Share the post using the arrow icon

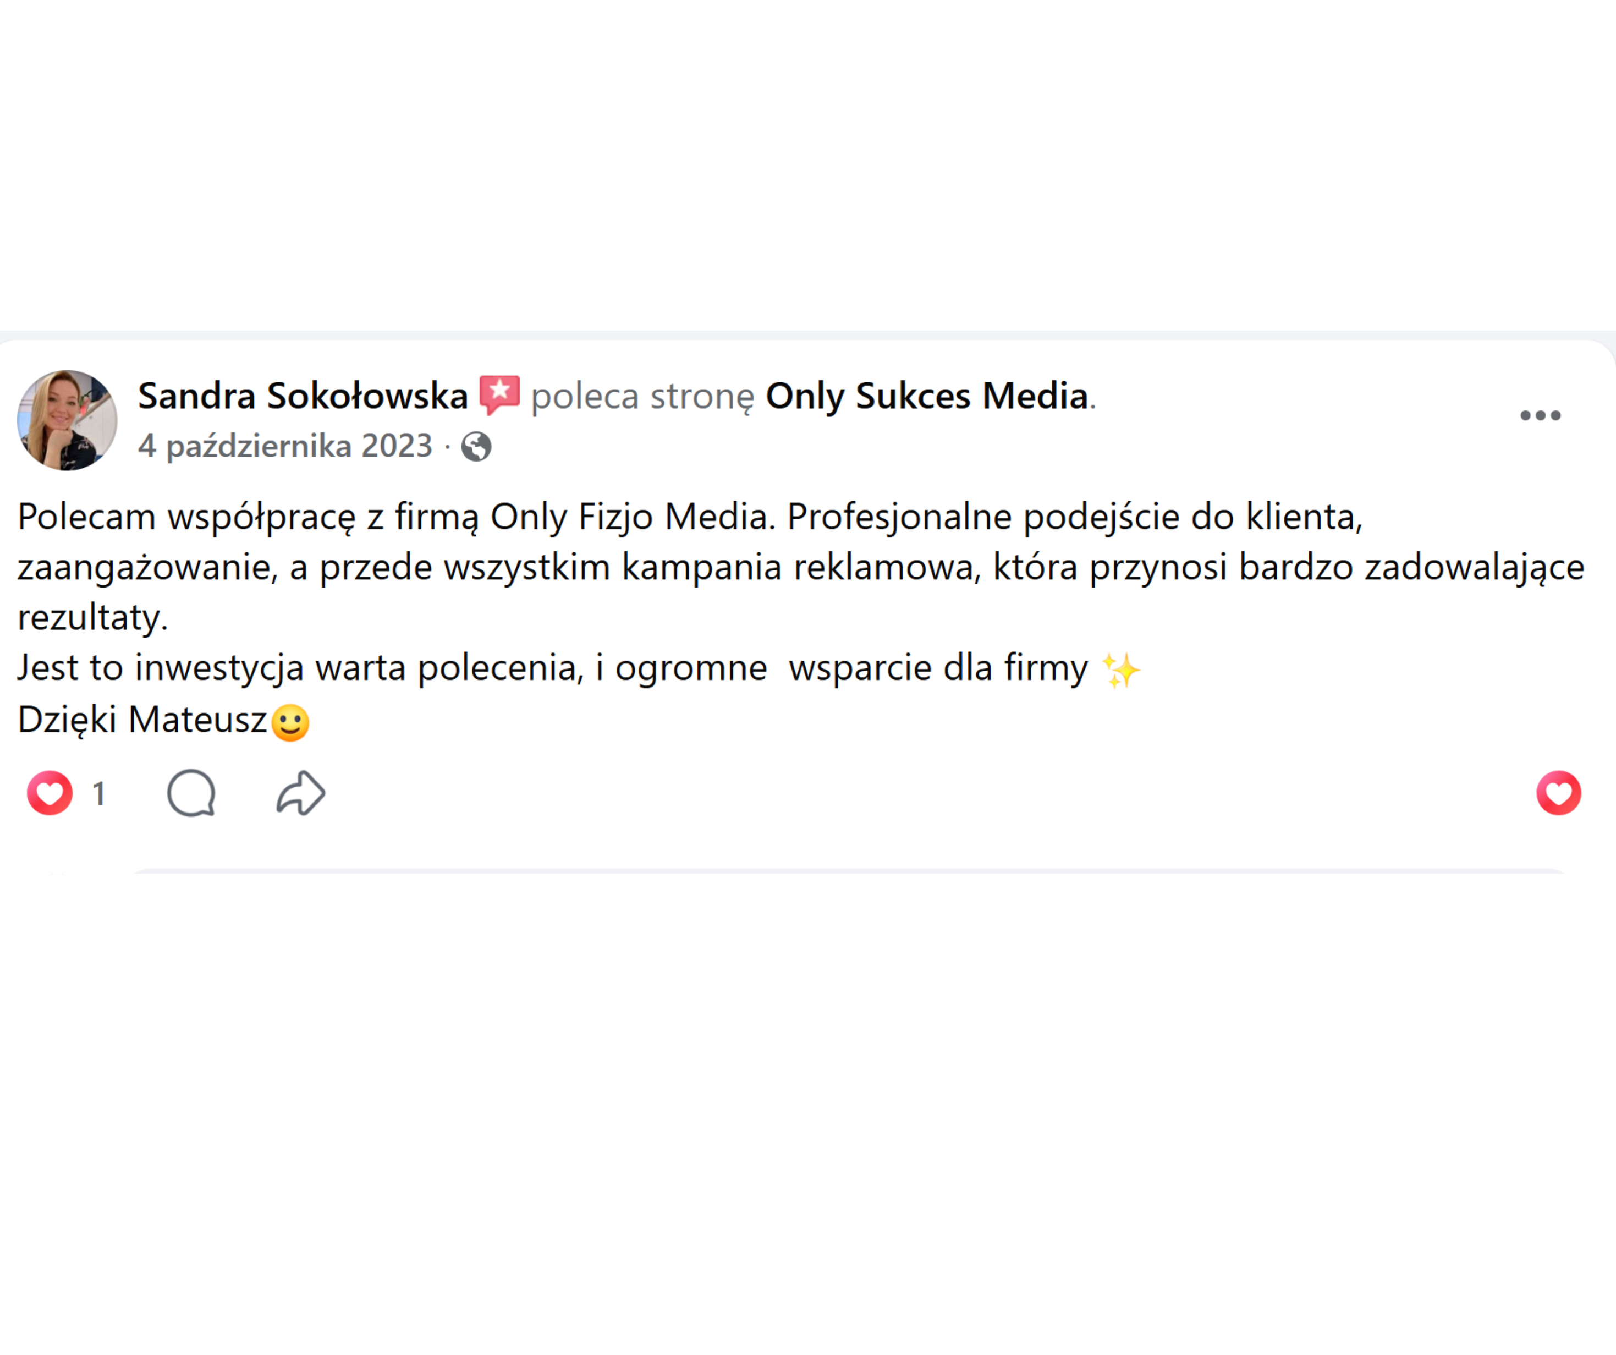pos(301,793)
